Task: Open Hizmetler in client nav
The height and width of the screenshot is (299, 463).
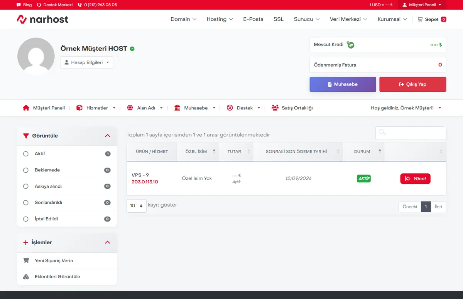Action: [x=97, y=108]
